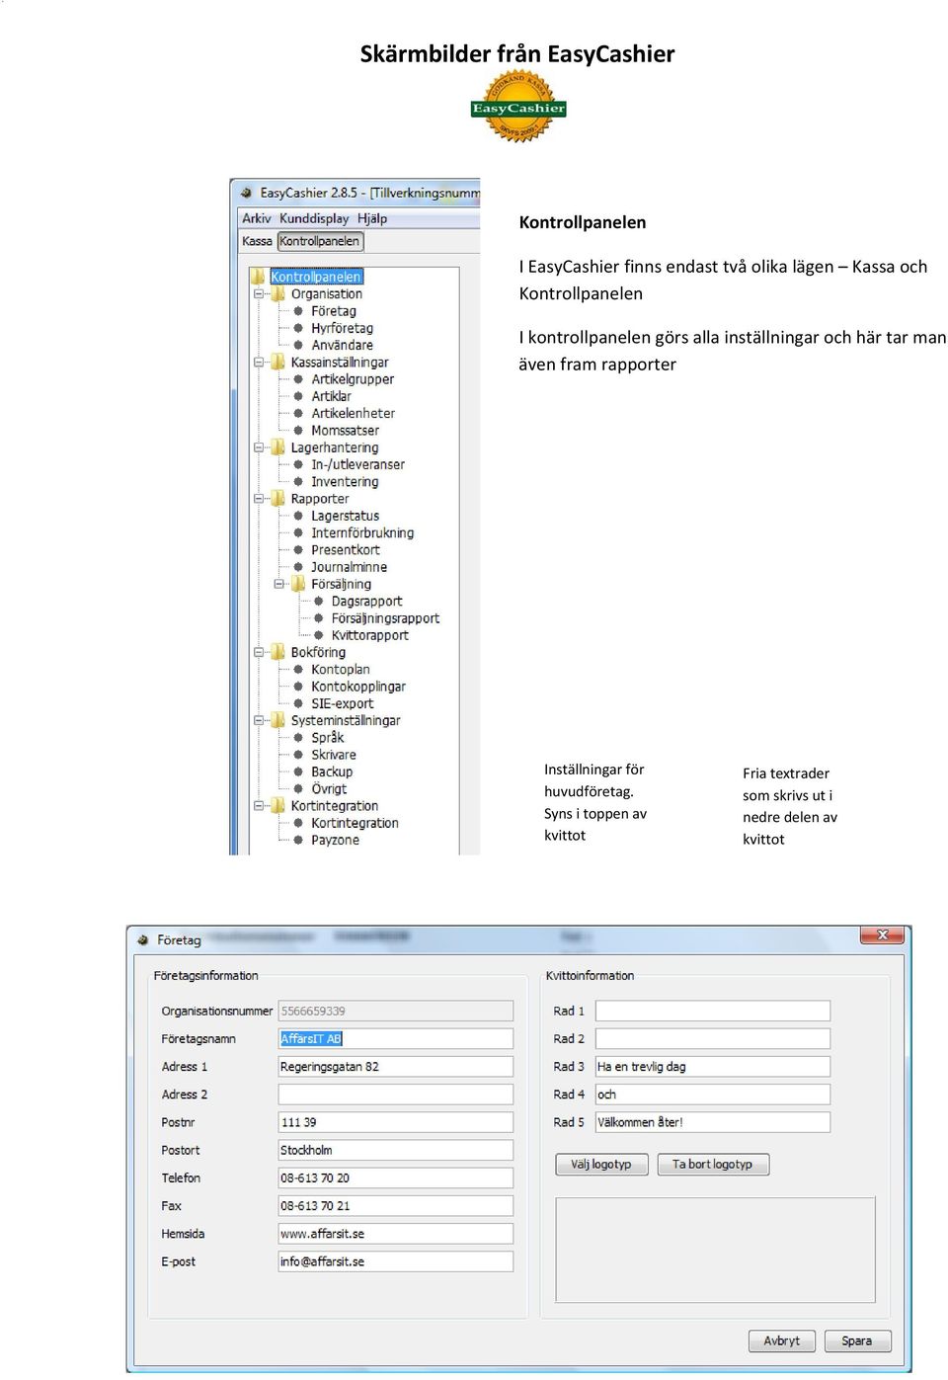
Task: Select Kontoplan in the tree
Action: [x=341, y=669]
